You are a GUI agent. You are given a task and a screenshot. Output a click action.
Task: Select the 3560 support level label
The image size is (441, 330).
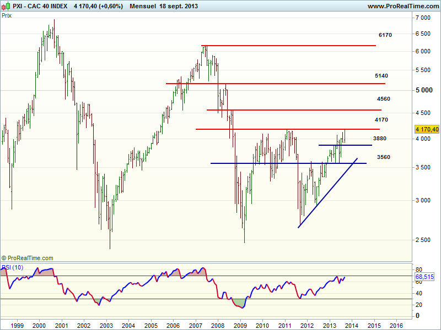point(384,157)
